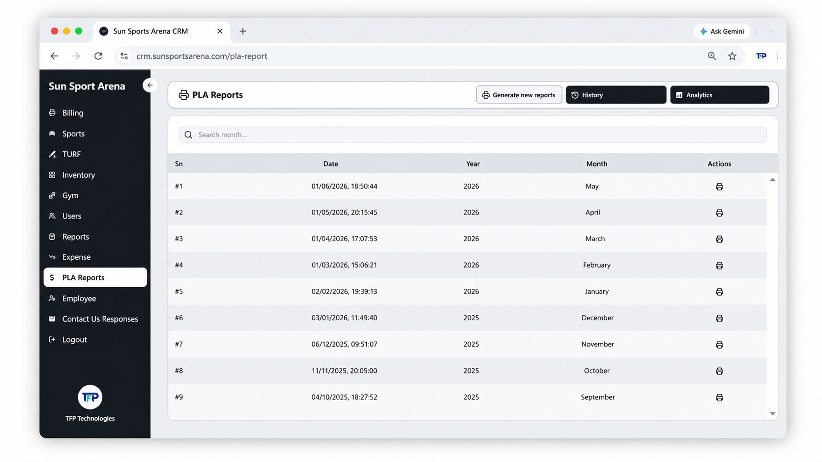Viewport: 822px width, 462px height.
Task: Click the magnifier icon in search field
Action: pos(188,135)
